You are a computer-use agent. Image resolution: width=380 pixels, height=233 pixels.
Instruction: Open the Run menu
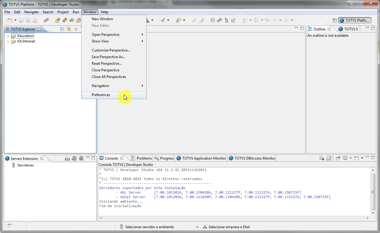[76, 12]
